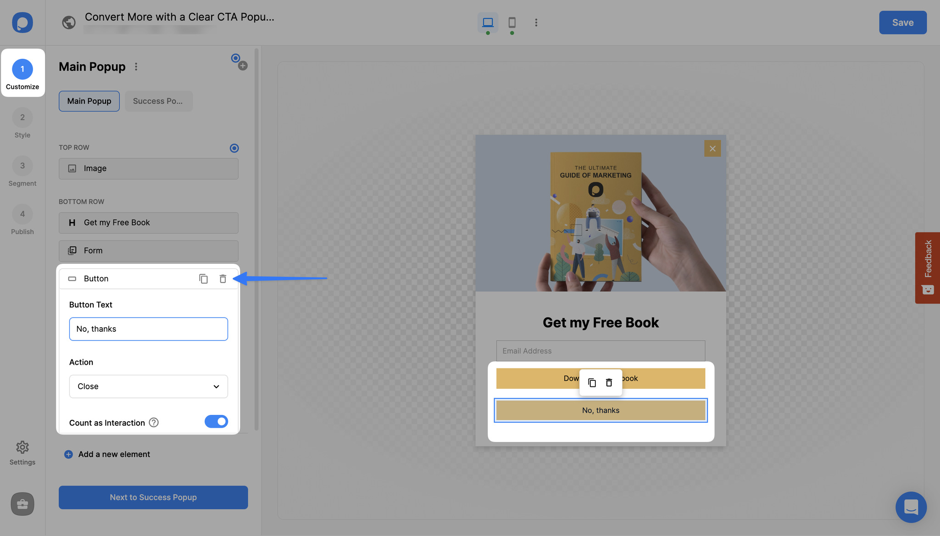Screen dimensions: 940x536
Task: Click the delete icon to remove Button element
Action: click(x=223, y=279)
